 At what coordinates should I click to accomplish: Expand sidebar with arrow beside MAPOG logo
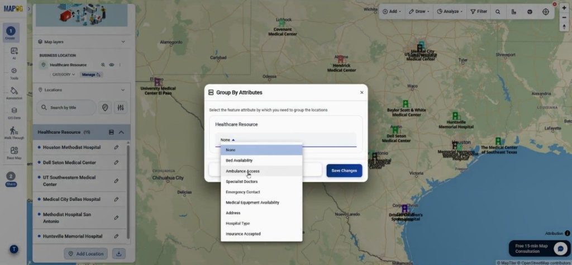(x=29, y=8)
